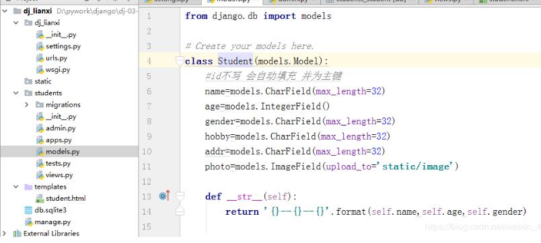Click the tests.py Python file icon
The height and width of the screenshot is (243, 541).
point(40,163)
